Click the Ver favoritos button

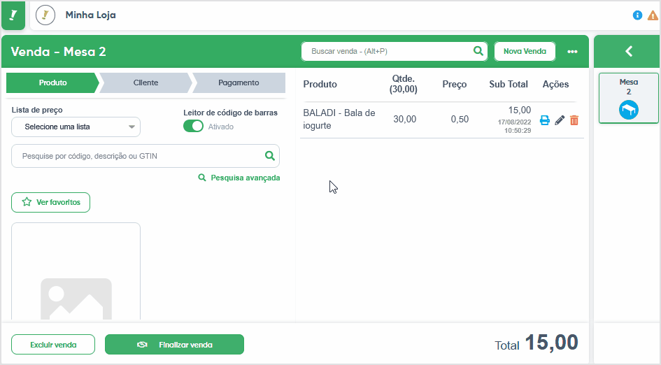click(50, 202)
